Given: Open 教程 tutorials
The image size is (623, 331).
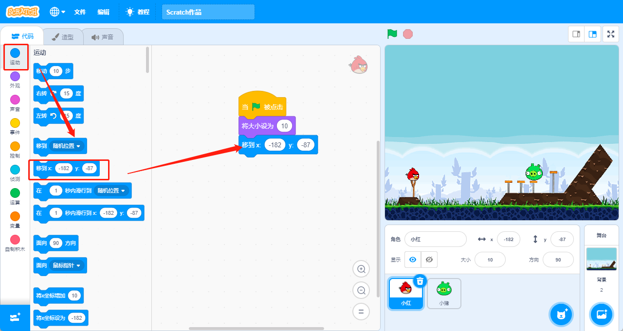Looking at the screenshot, I should click(x=137, y=12).
